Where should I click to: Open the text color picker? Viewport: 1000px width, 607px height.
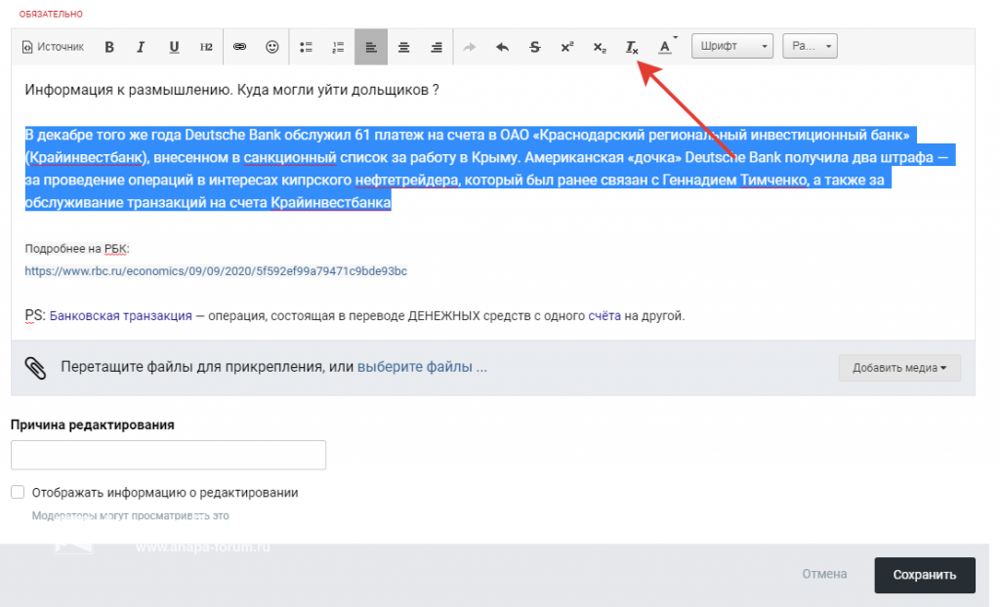pos(666,47)
